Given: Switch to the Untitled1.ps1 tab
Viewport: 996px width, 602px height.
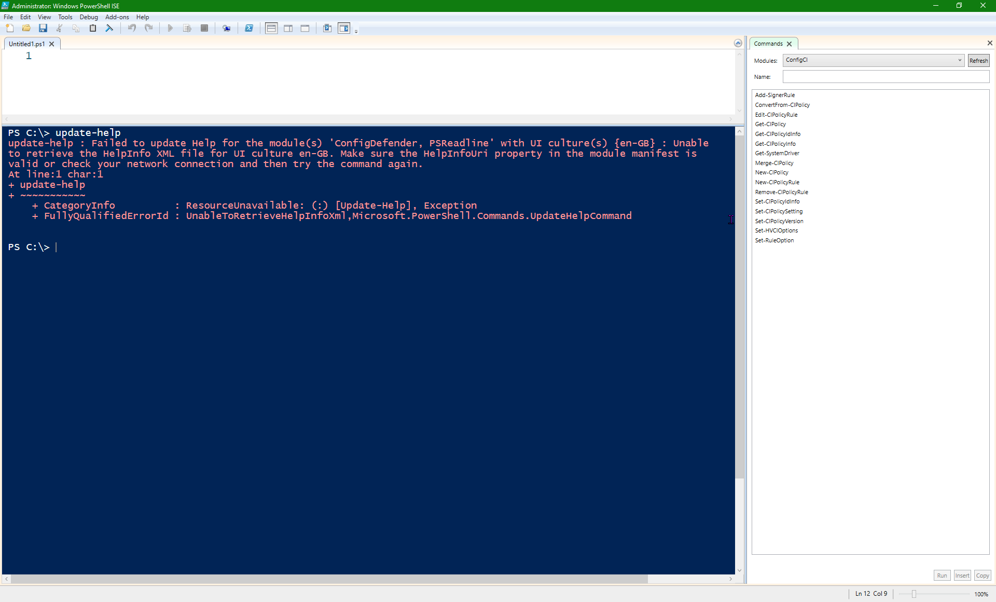Looking at the screenshot, I should tap(26, 44).
